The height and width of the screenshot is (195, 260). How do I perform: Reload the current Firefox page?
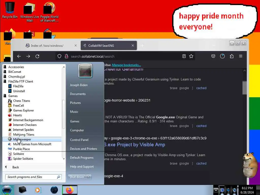pyautogui.click(x=37, y=56)
